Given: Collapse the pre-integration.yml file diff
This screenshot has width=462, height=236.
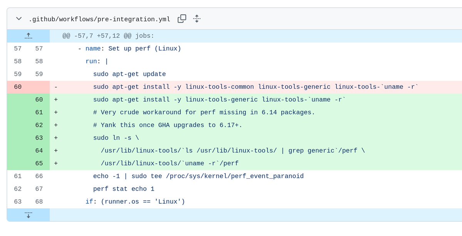Looking at the screenshot, I should click(x=19, y=19).
